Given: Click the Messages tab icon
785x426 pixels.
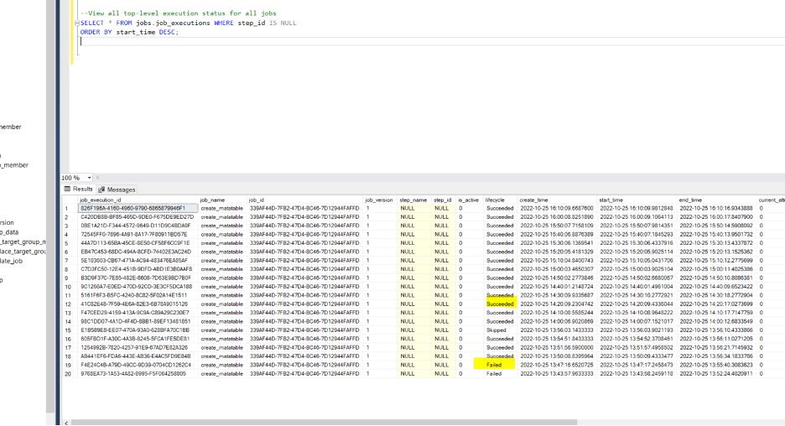Looking at the screenshot, I should pos(101,190).
